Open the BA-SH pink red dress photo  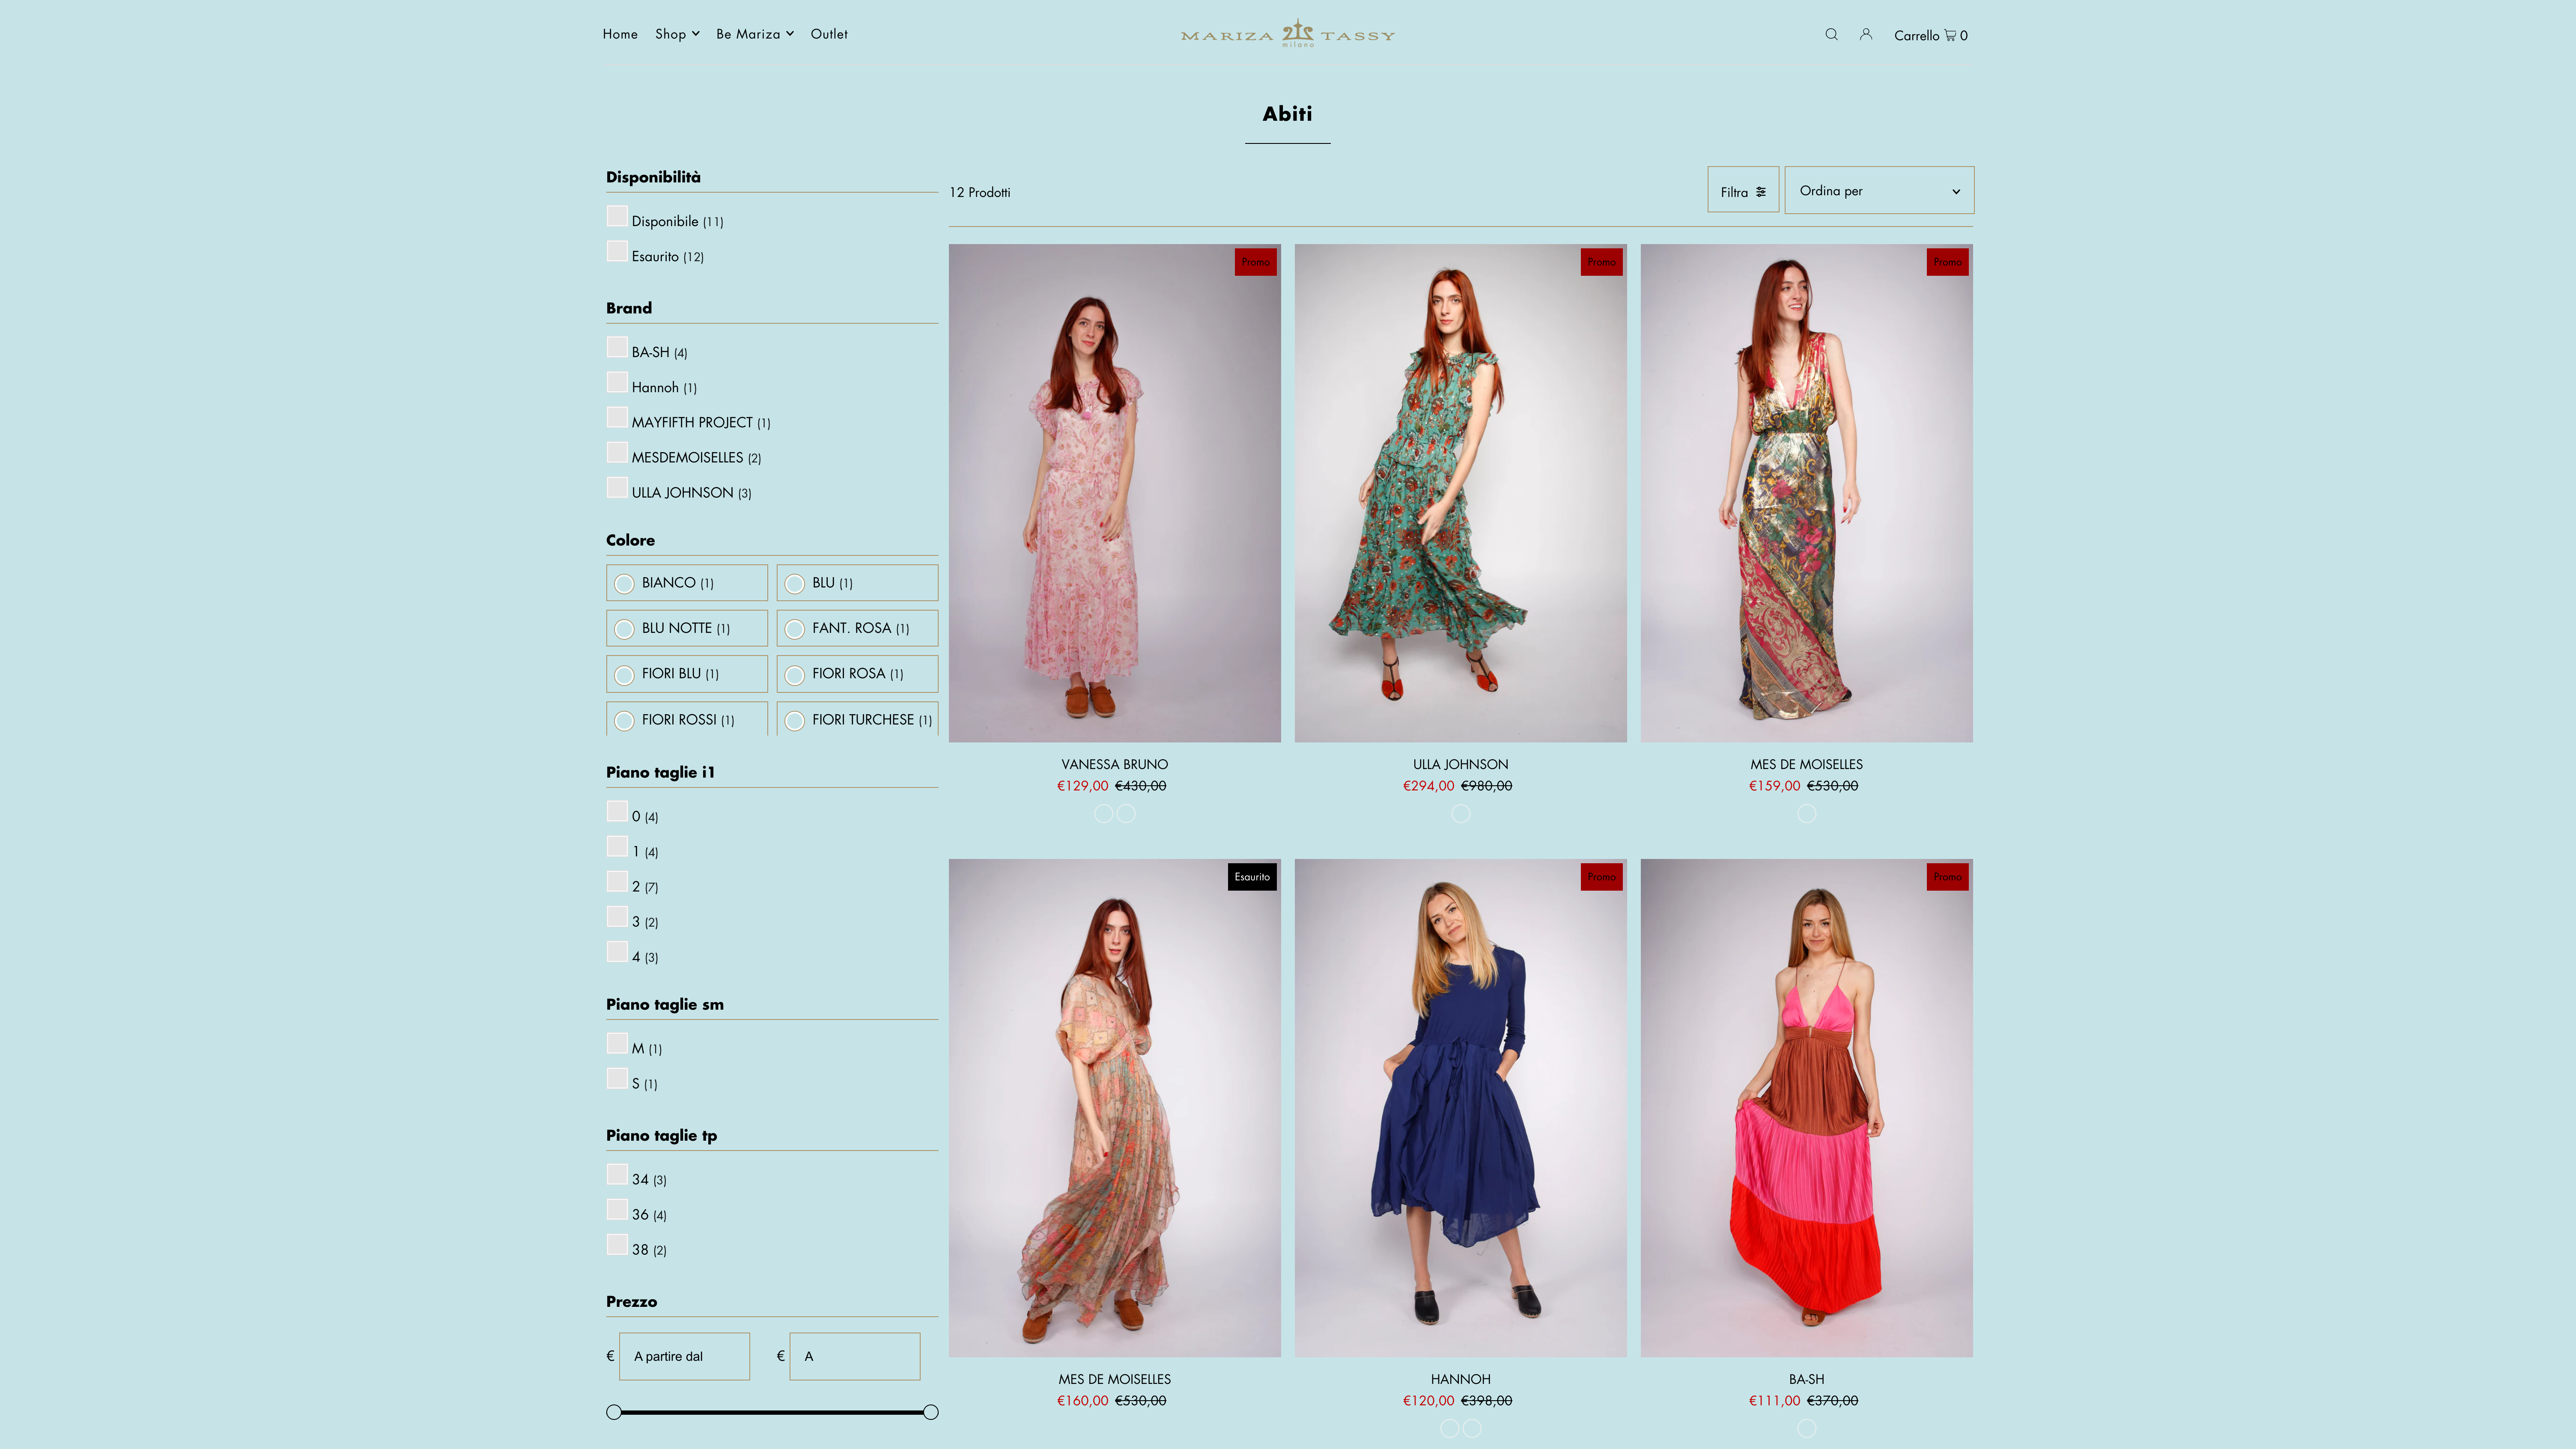tap(1806, 1108)
